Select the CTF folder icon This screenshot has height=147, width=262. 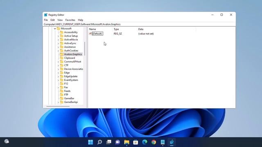pyautogui.click(x=62, y=65)
